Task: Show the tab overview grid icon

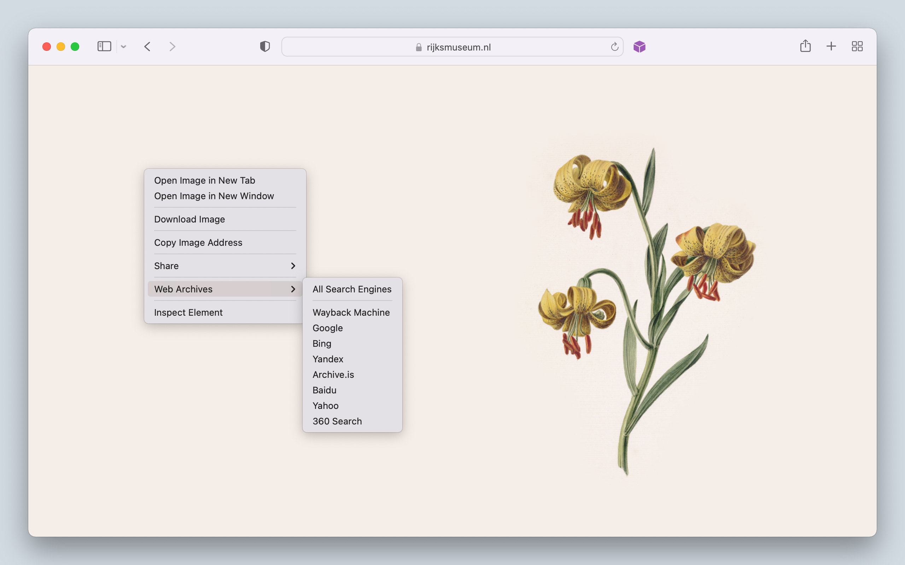Action: pos(857,46)
